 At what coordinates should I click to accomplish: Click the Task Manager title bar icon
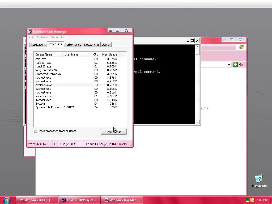tap(30, 31)
